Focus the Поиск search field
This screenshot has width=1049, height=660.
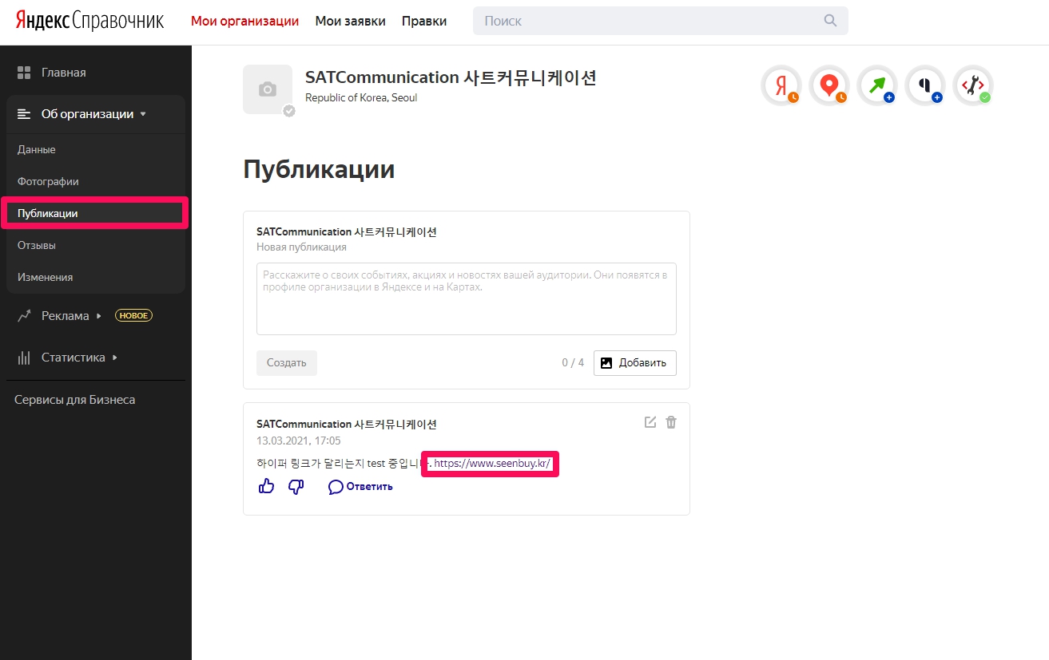click(x=660, y=21)
